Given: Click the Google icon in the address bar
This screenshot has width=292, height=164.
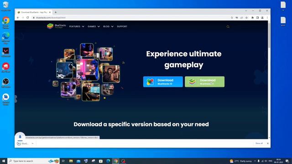Looking at the screenshot, I should click(x=232, y=17).
